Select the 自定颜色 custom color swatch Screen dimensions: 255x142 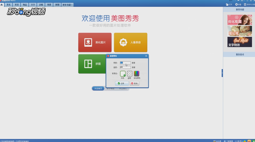coord(136,74)
